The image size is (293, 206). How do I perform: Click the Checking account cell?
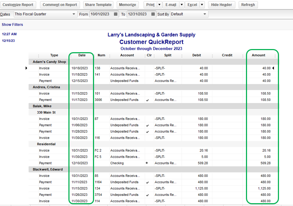point(117,163)
